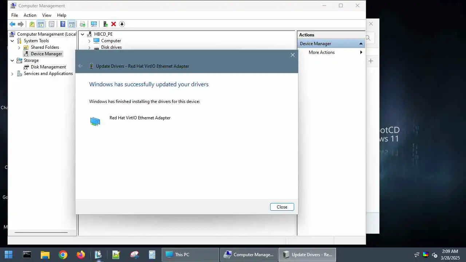Click the Update device driver toolbar icon
466x262 pixels.
point(105,24)
